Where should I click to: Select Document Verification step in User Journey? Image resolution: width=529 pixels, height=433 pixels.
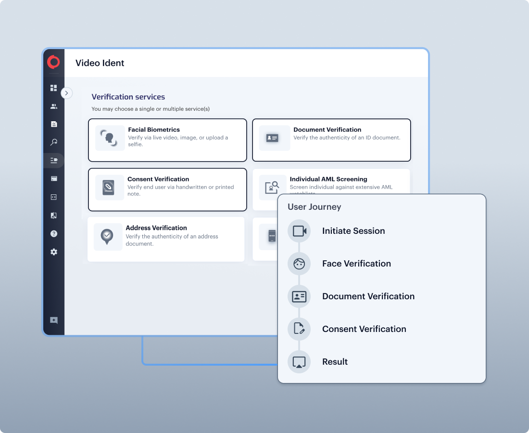point(368,296)
